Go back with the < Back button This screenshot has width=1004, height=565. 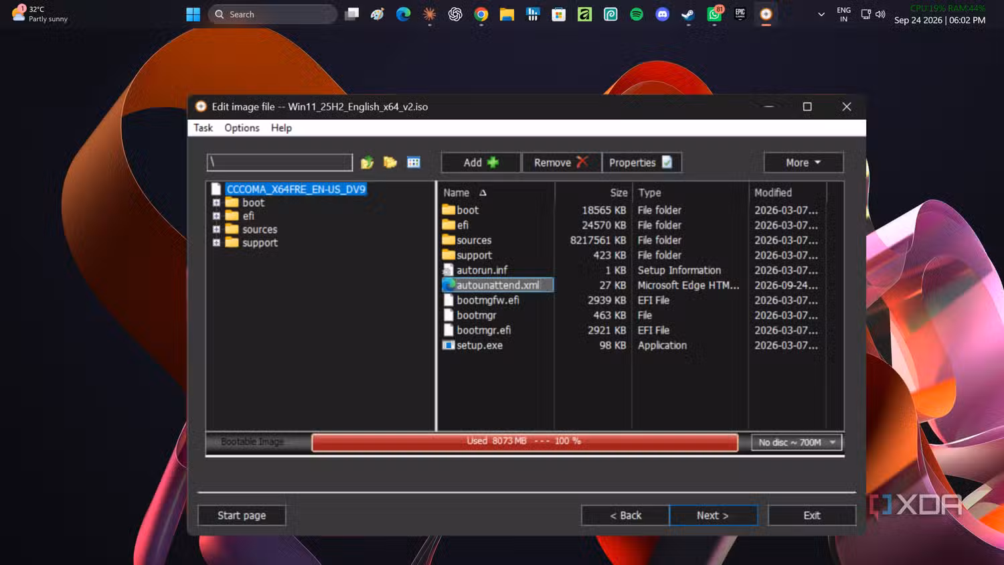coord(625,515)
